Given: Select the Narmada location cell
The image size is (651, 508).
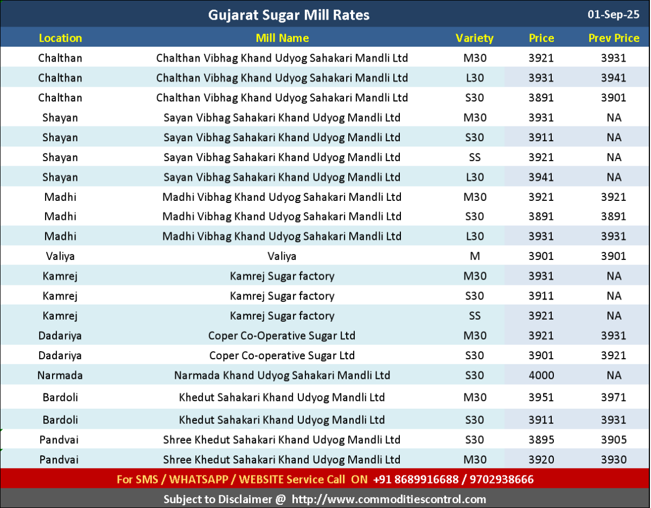Looking at the screenshot, I should pos(60,375).
